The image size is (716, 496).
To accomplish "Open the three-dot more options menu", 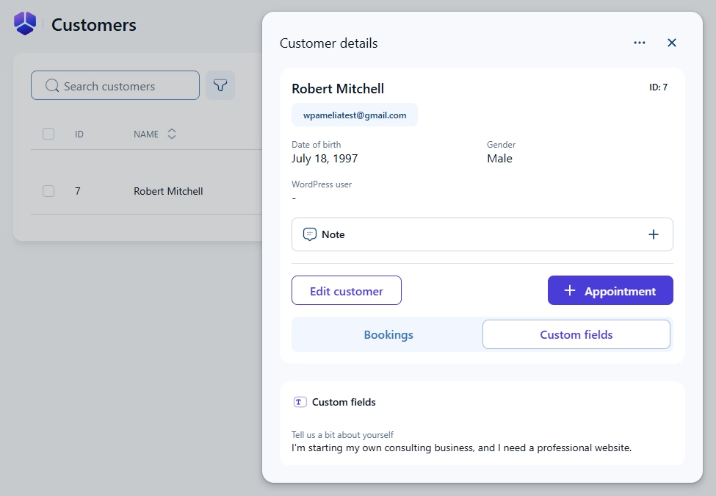I will click(640, 43).
